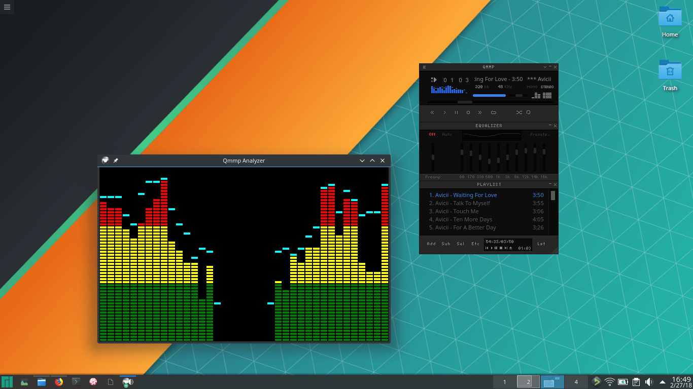Image resolution: width=693 pixels, height=389 pixels.
Task: Pause playback with the main Qmmp pause button
Action: click(x=456, y=112)
